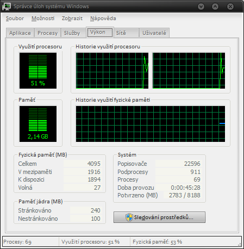Click the V mezipaměti label
The height and width of the screenshot is (249, 244).
coord(35,172)
